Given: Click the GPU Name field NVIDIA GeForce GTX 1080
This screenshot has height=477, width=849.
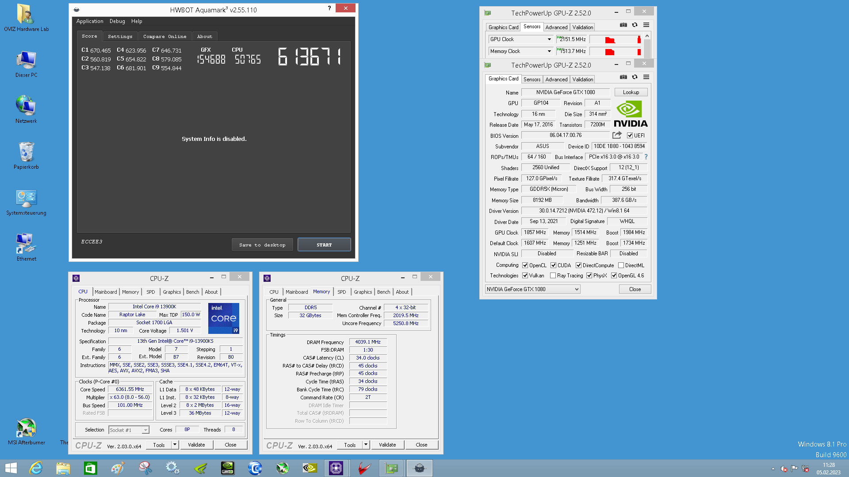Looking at the screenshot, I should point(566,92).
